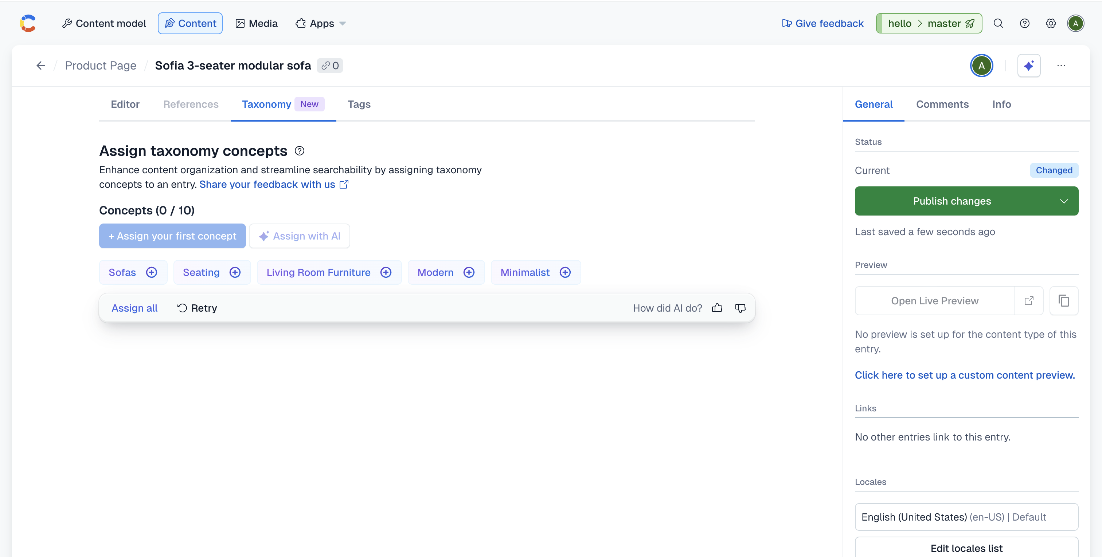Add the Minimalist concept suggestion
The image size is (1102, 557).
[x=565, y=272]
